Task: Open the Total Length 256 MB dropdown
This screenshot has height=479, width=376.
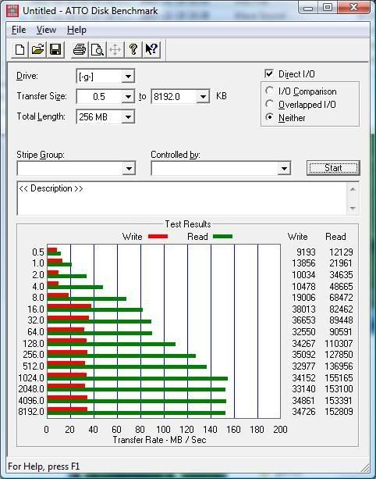Action: (x=129, y=116)
